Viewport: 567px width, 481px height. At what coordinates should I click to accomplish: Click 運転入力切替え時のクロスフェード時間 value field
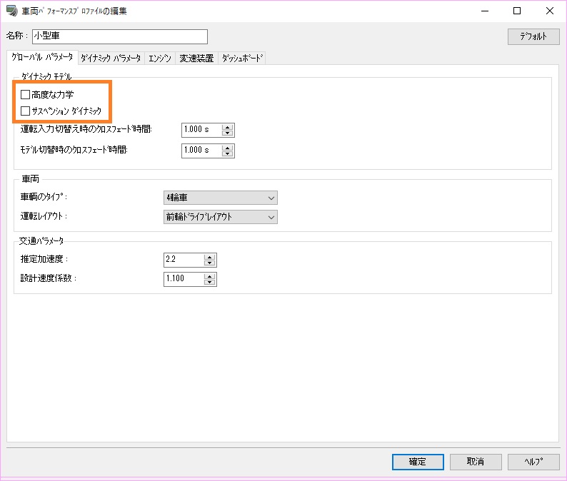(x=202, y=130)
